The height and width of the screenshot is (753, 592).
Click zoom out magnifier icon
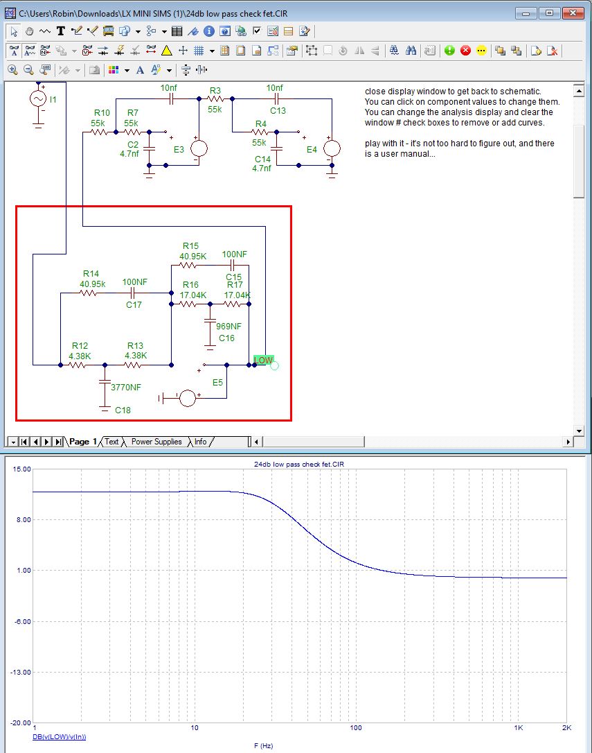click(x=28, y=70)
